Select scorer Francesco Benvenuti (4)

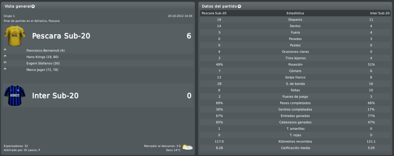point(45,51)
